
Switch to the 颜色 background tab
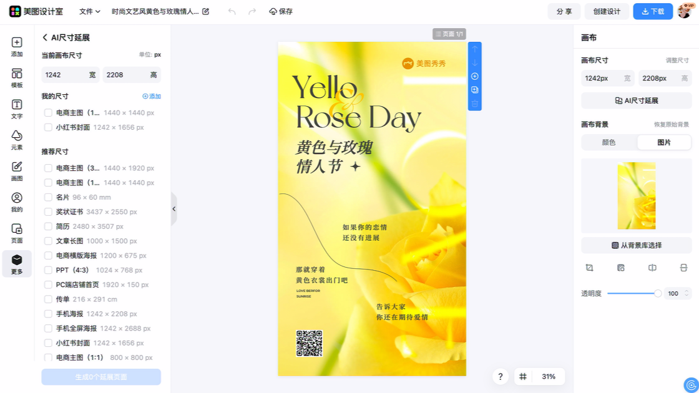coord(609,143)
